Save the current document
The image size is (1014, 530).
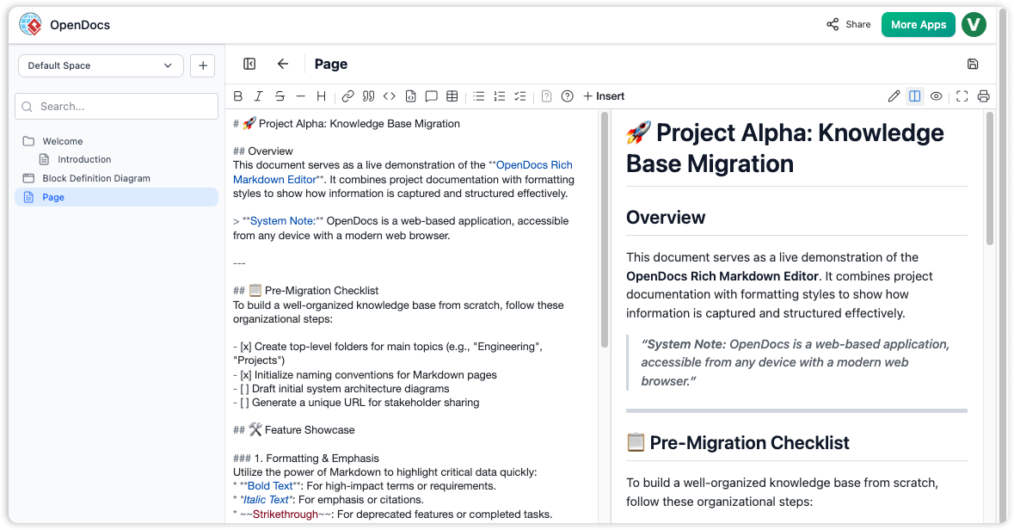tap(973, 64)
